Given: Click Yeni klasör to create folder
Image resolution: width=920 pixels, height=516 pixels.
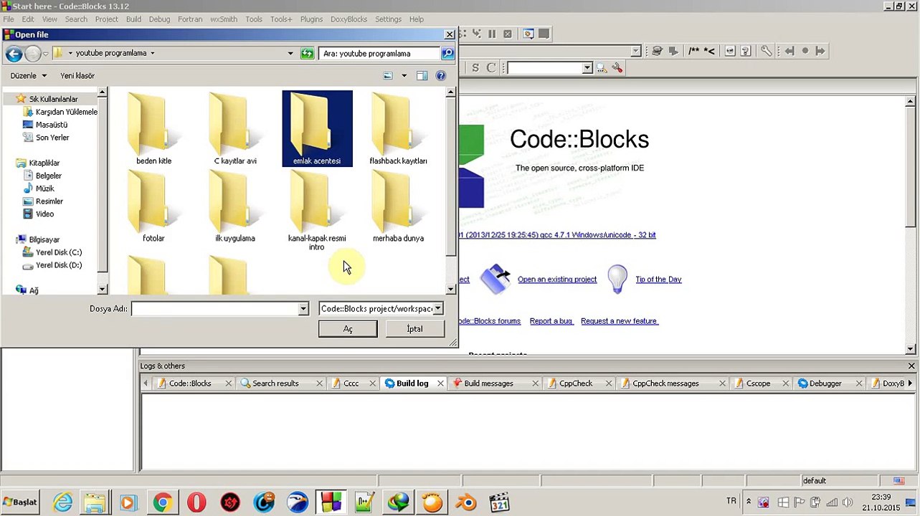Looking at the screenshot, I should tap(77, 75).
